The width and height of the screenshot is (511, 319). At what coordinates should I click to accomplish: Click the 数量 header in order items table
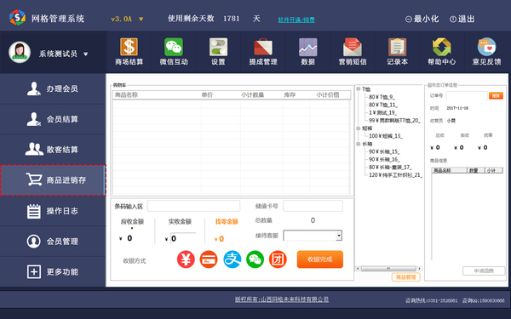(x=476, y=170)
